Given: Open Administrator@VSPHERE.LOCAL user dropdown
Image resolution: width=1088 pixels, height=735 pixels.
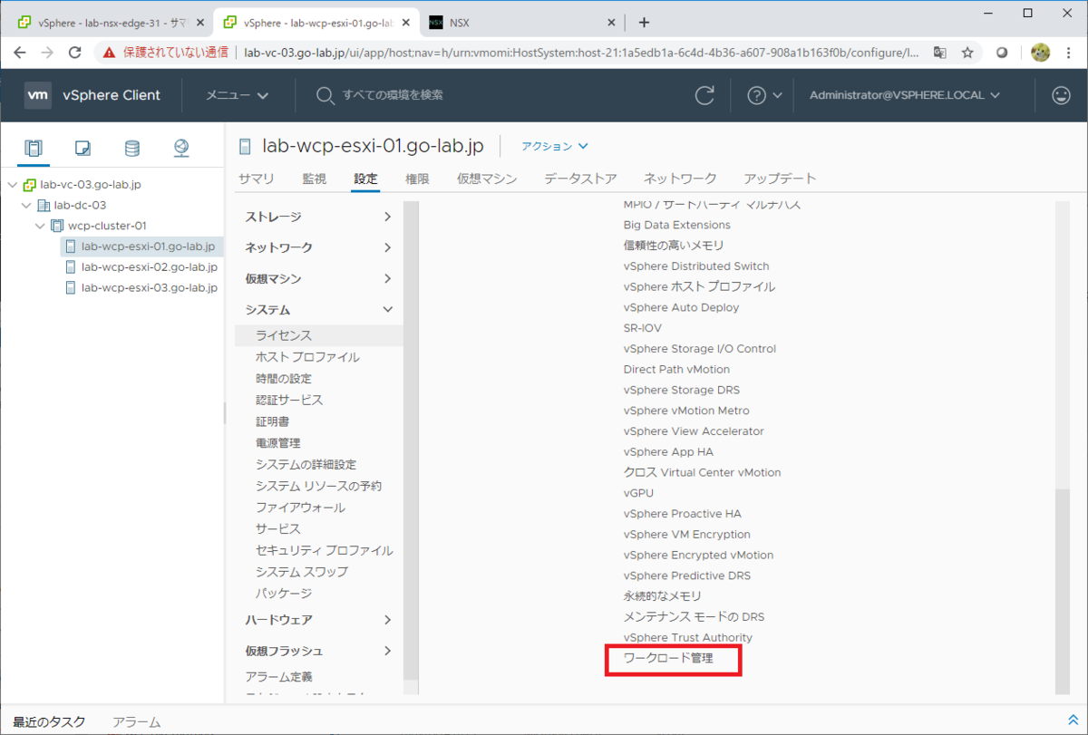Looking at the screenshot, I should click(905, 95).
